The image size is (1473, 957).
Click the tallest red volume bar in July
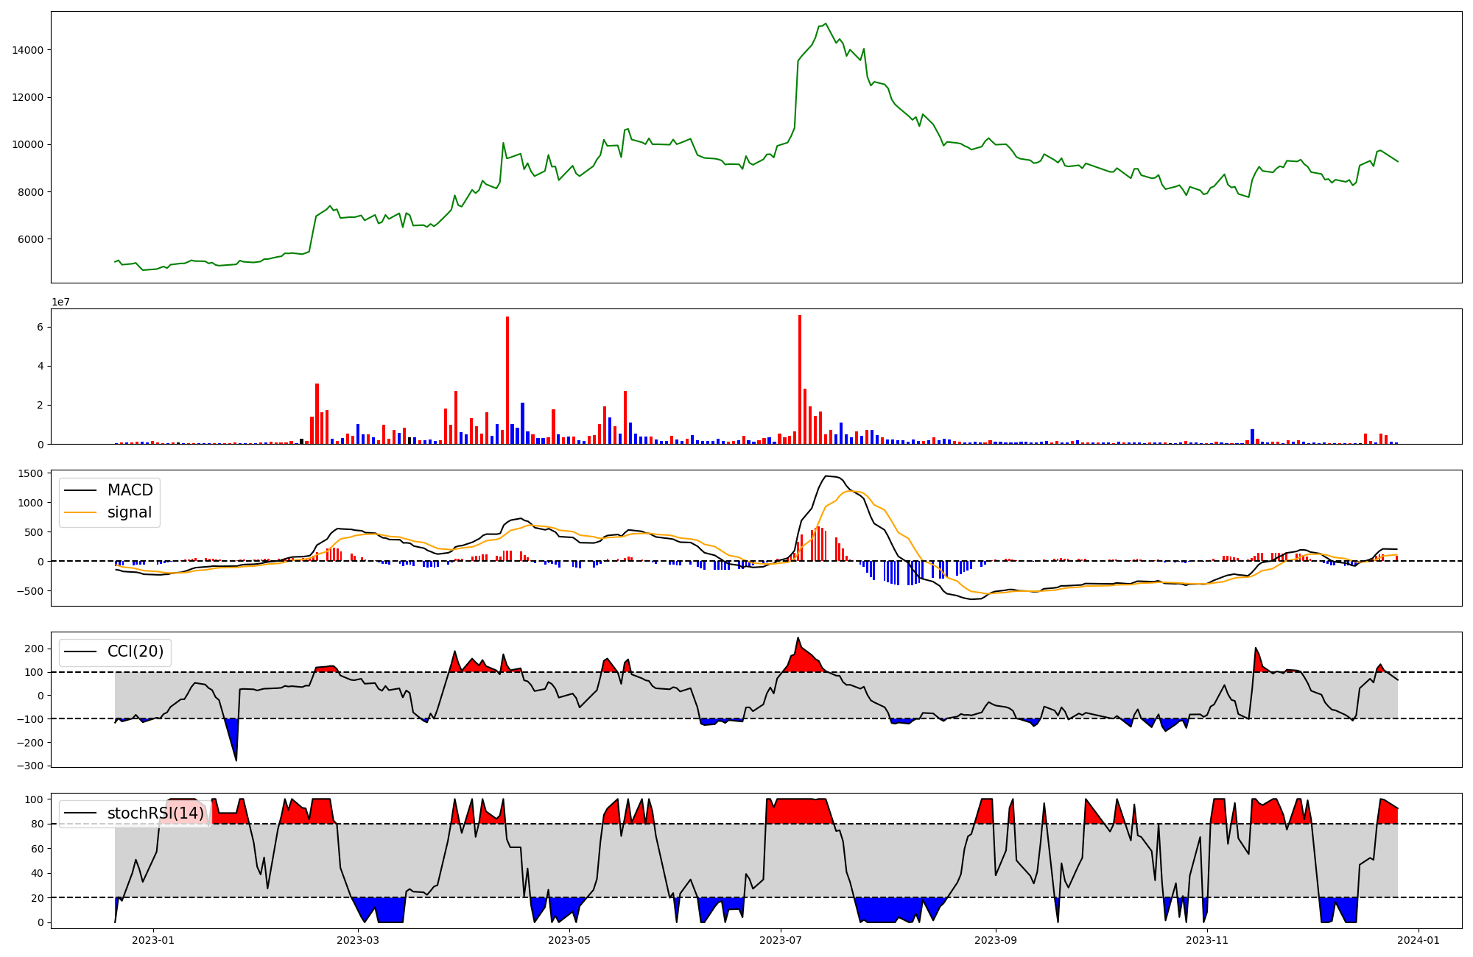(x=800, y=379)
